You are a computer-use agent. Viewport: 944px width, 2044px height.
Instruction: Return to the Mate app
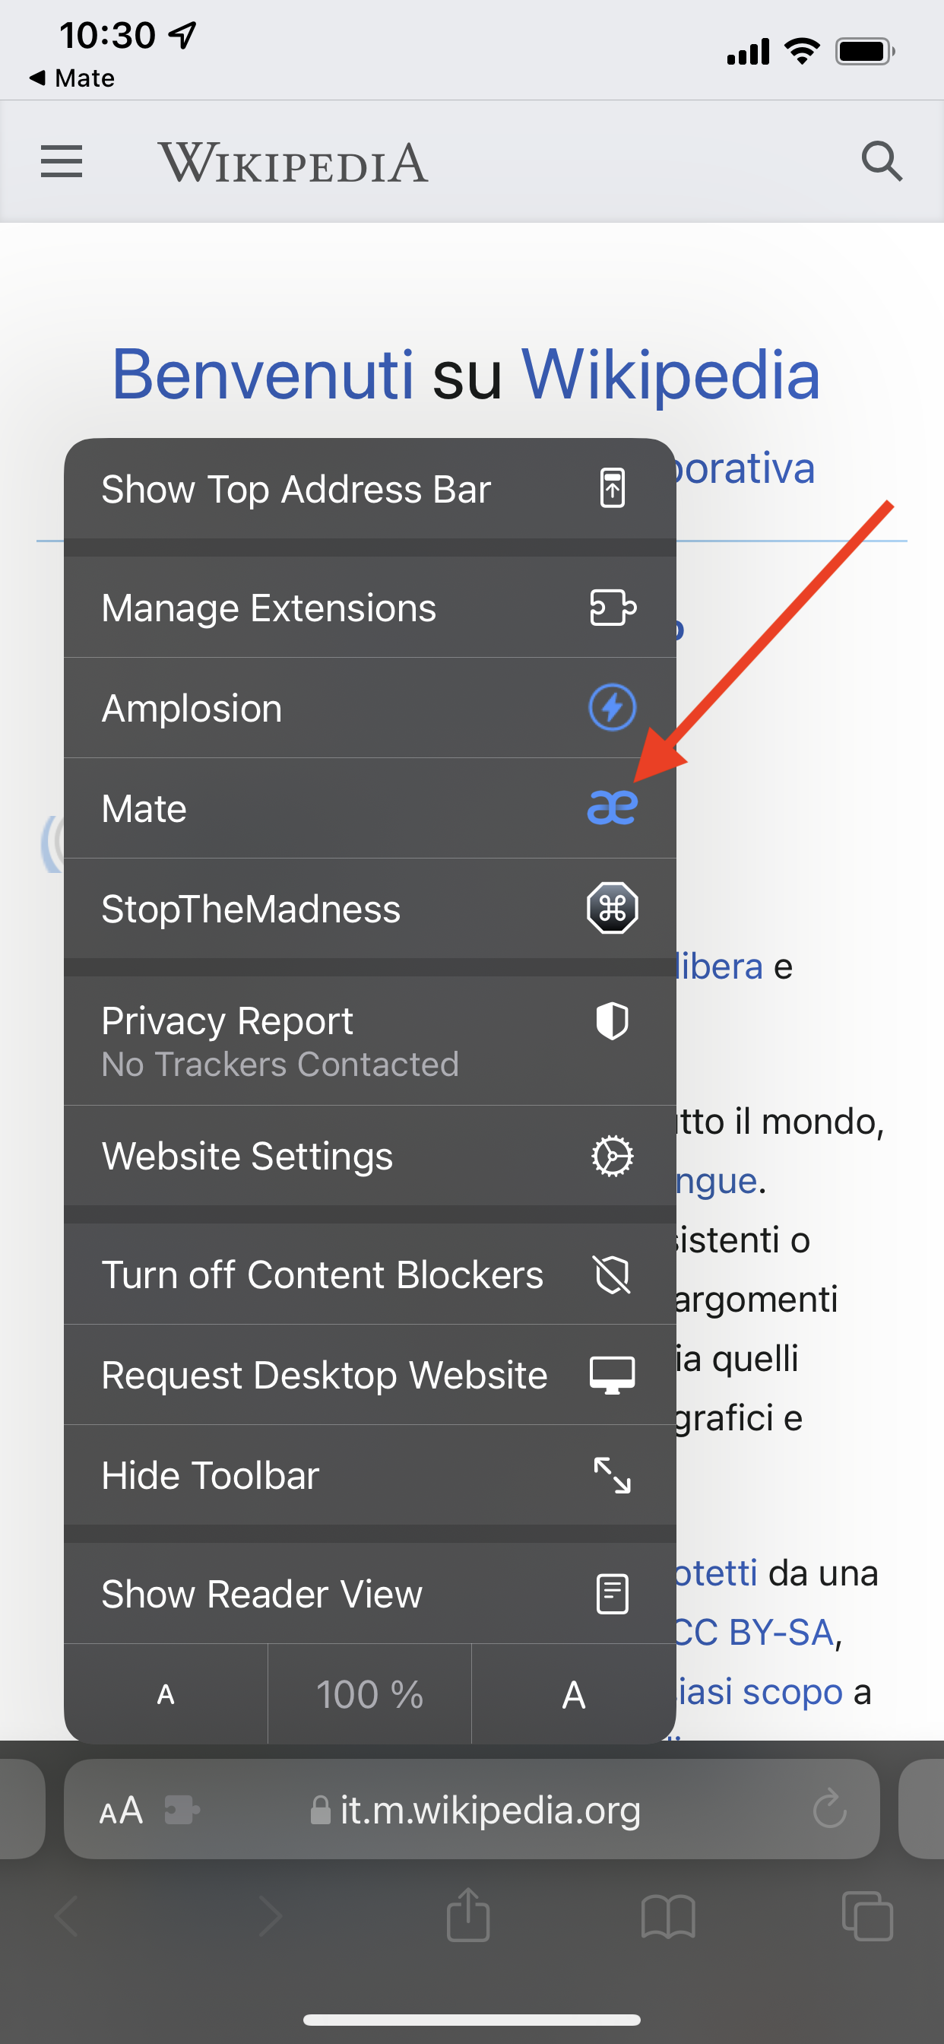(x=71, y=78)
